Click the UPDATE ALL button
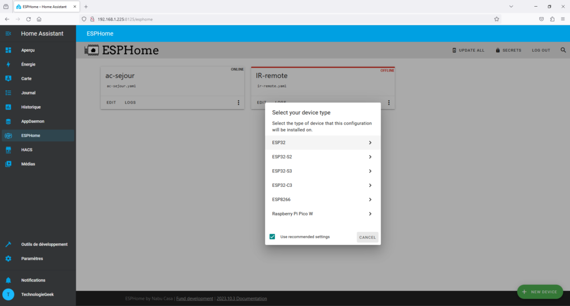This screenshot has width=570, height=306. coord(468,50)
